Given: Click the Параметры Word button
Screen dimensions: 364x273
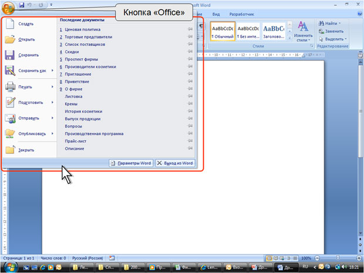Looking at the screenshot, I should point(131,163).
